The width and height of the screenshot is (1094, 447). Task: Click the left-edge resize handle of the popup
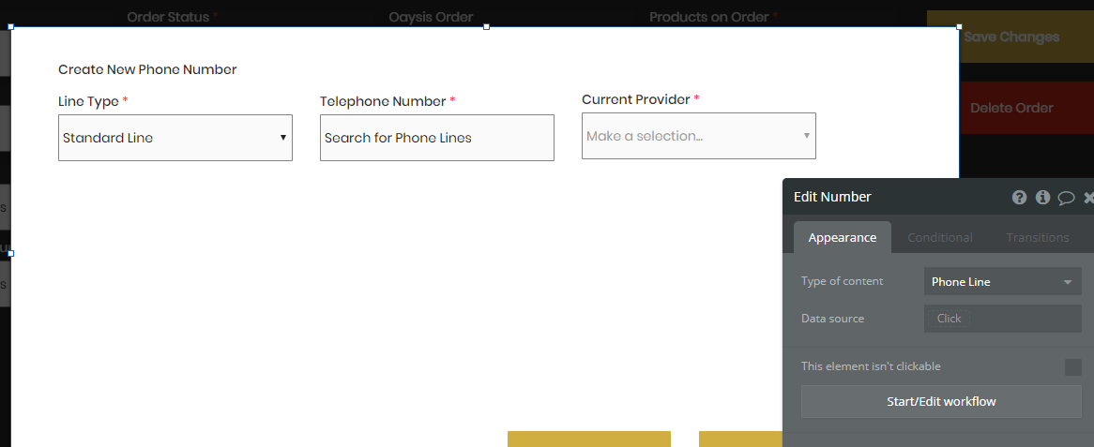pyautogui.click(x=10, y=253)
